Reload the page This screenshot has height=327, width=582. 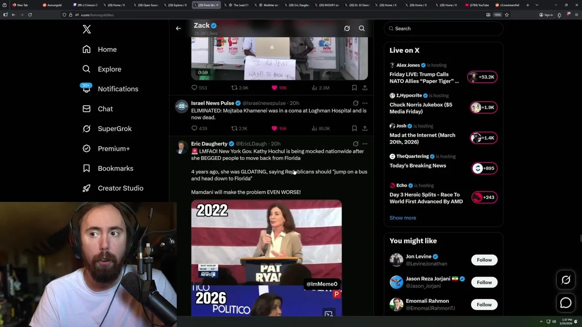(30, 15)
